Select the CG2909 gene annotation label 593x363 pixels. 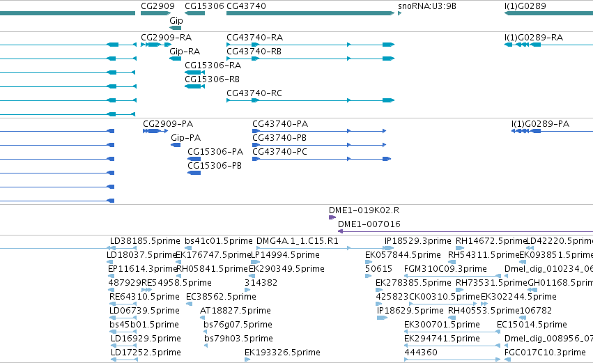157,6
